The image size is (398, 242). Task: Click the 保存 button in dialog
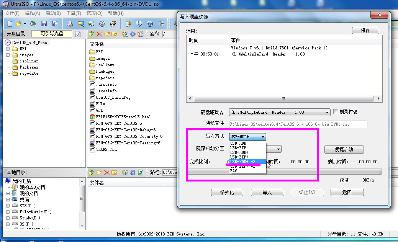pos(365,30)
